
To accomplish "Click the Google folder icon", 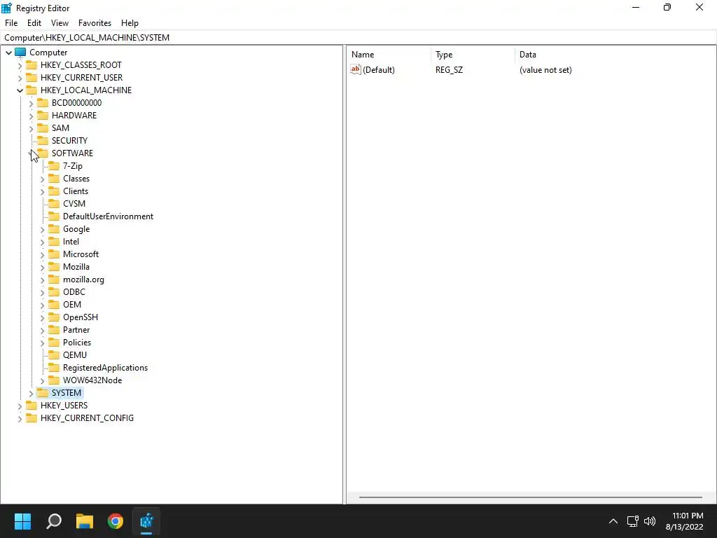I will (54, 229).
